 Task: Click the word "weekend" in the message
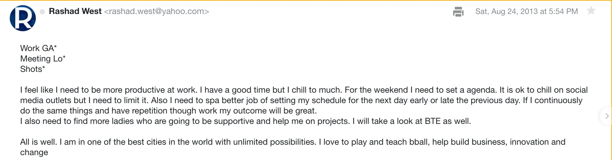(x=392, y=90)
